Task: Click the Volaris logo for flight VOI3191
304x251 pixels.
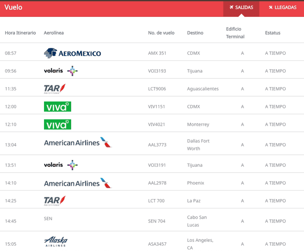Action: (x=61, y=165)
